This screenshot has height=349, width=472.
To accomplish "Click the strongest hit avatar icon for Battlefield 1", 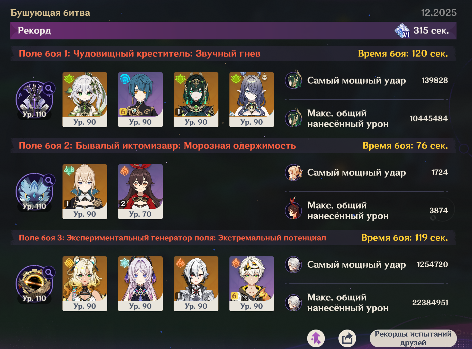I will click(294, 80).
